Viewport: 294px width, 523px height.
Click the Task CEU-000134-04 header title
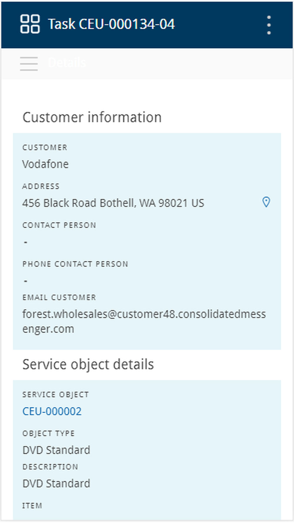(111, 24)
